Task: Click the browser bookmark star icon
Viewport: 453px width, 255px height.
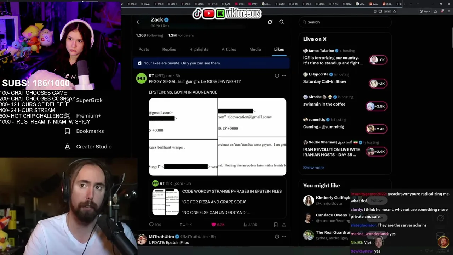Action: click(x=394, y=11)
